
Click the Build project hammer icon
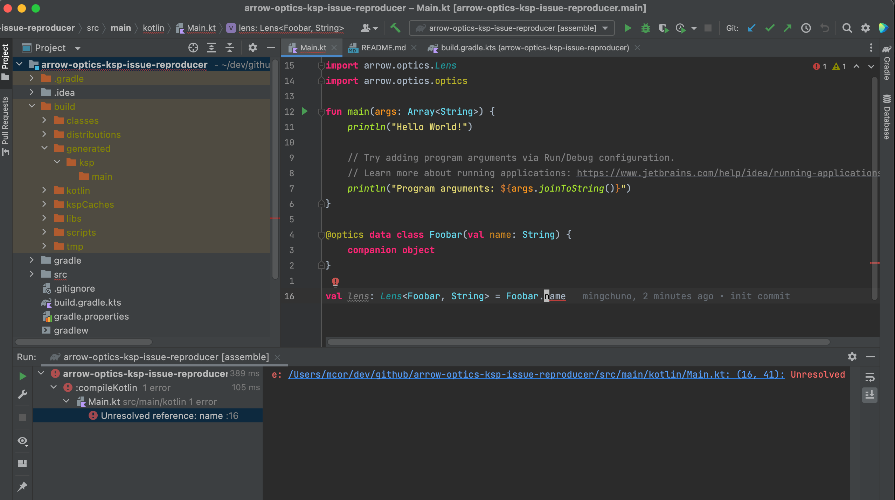(395, 28)
